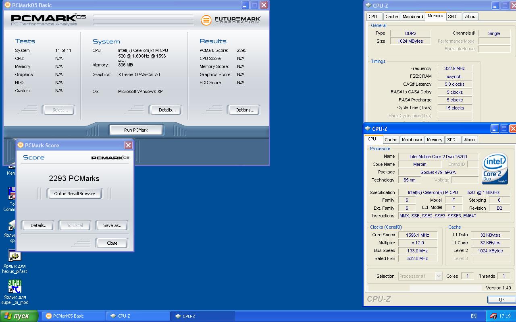Screen dimensions: 516x322
Task: Close the PCMark Score dialog with X
Action: tap(128, 145)
